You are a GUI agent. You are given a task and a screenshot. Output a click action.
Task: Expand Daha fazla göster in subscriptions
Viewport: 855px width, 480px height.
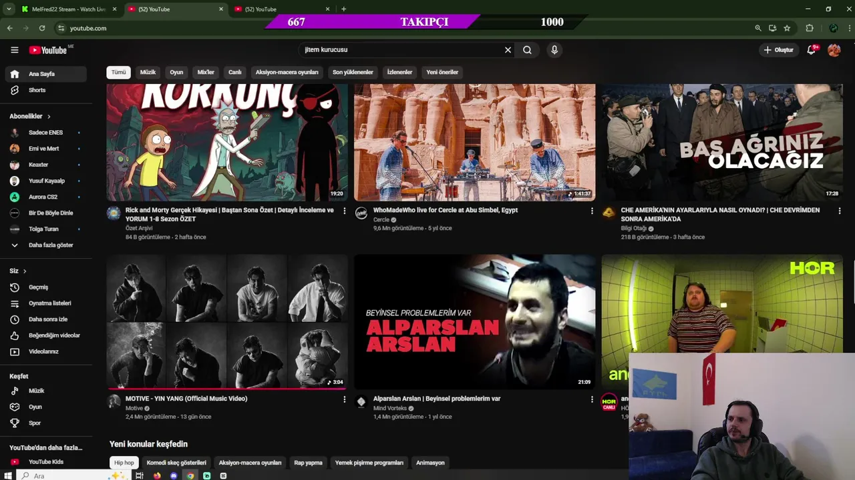click(x=45, y=245)
